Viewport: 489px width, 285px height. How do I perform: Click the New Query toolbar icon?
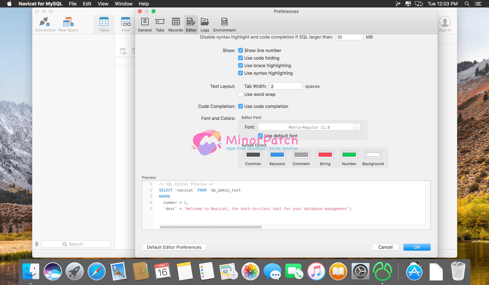click(x=68, y=24)
